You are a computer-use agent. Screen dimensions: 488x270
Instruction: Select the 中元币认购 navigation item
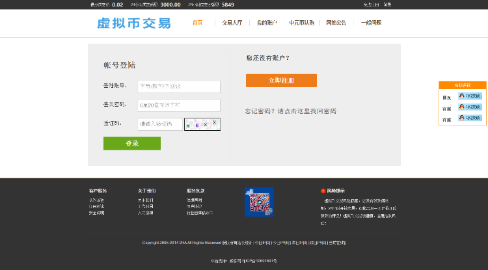tap(301, 23)
